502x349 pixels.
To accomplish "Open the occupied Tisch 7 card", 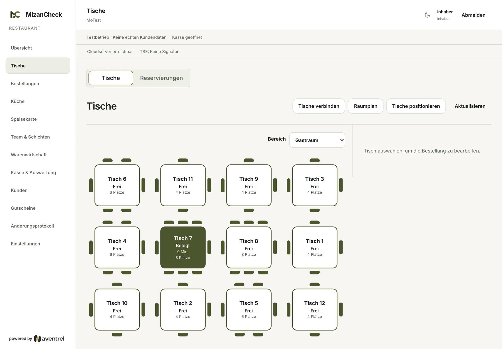I will (x=183, y=247).
